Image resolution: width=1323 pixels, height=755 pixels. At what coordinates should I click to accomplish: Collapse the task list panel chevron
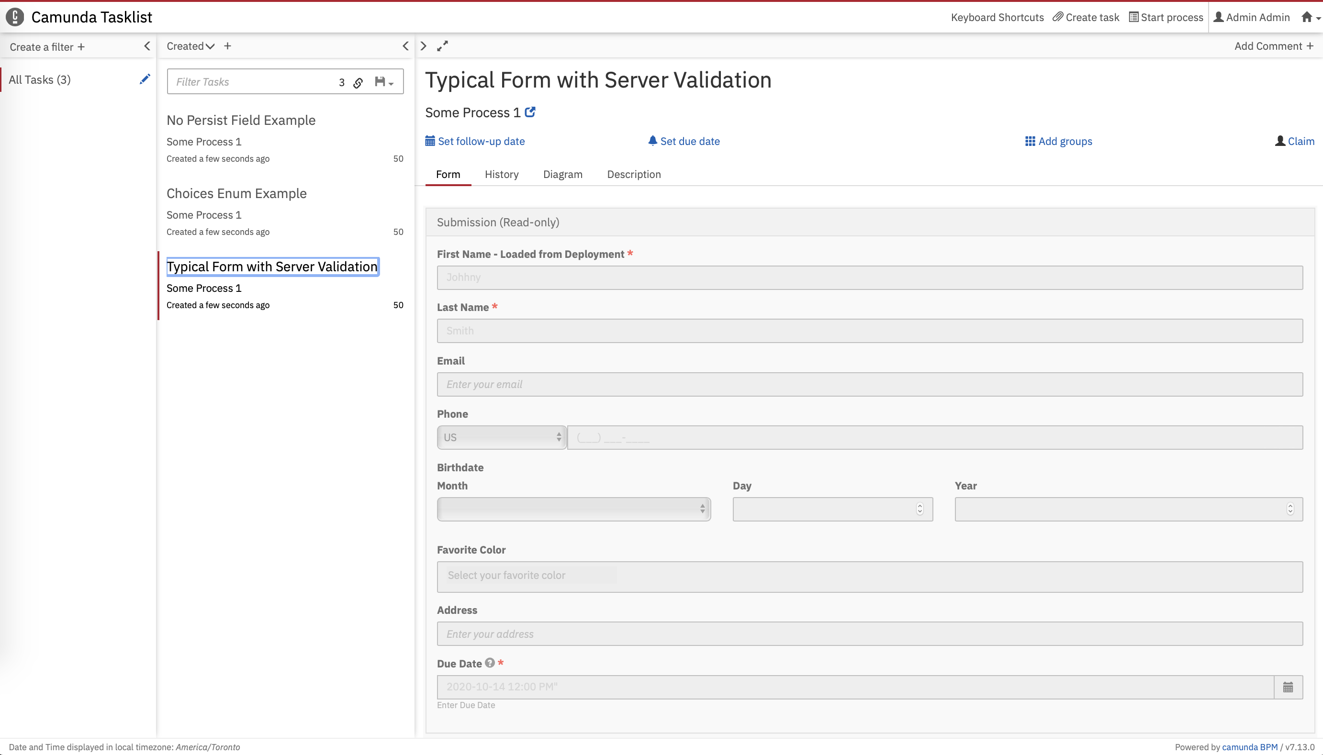tap(405, 46)
